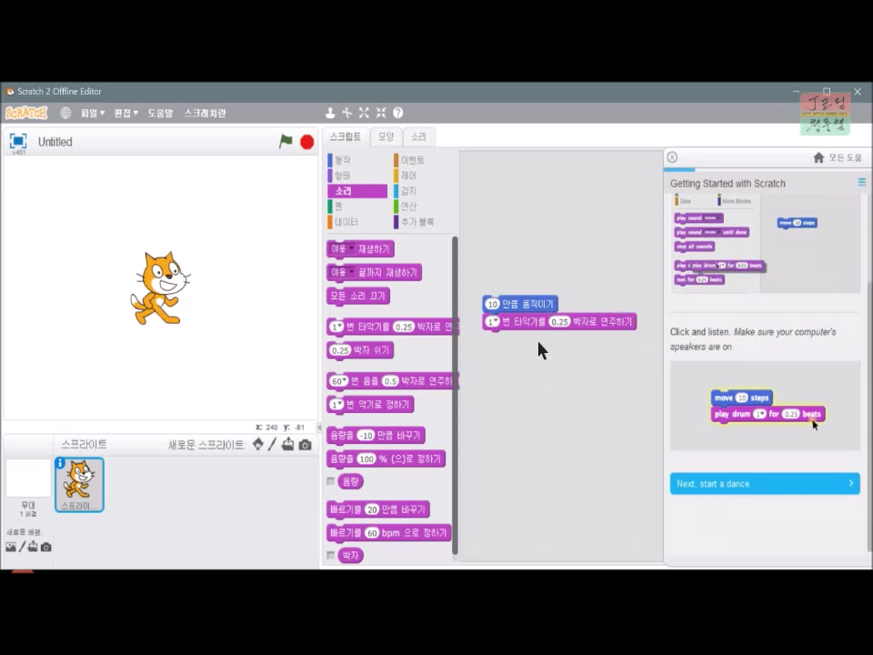The image size is (873, 655).
Task: Open sprite info via blue i icon
Action: [60, 463]
